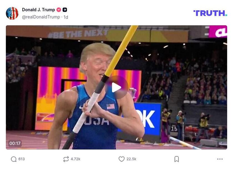233x170 pixels.
Task: Click the reply count showing 613
Action: [22, 159]
